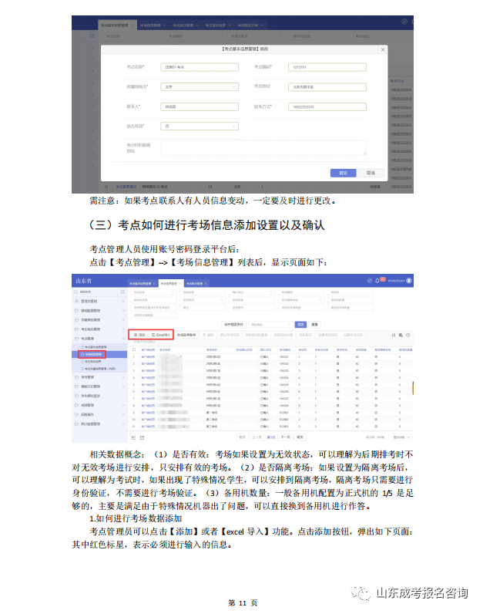Expand the 统计数据管理 sidebar menu
483x614 pixels.
point(99,424)
